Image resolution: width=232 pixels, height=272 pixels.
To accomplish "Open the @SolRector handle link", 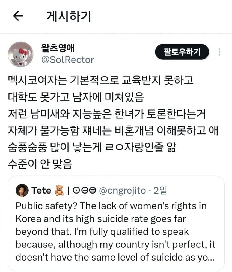I will pos(67,60).
